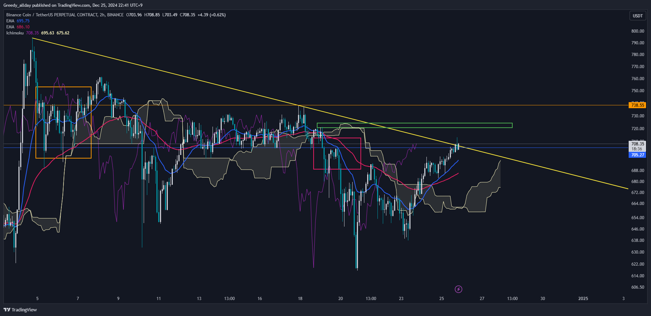Click the date label 16 on time axis
This screenshot has height=316, width=651.
[x=260, y=299]
